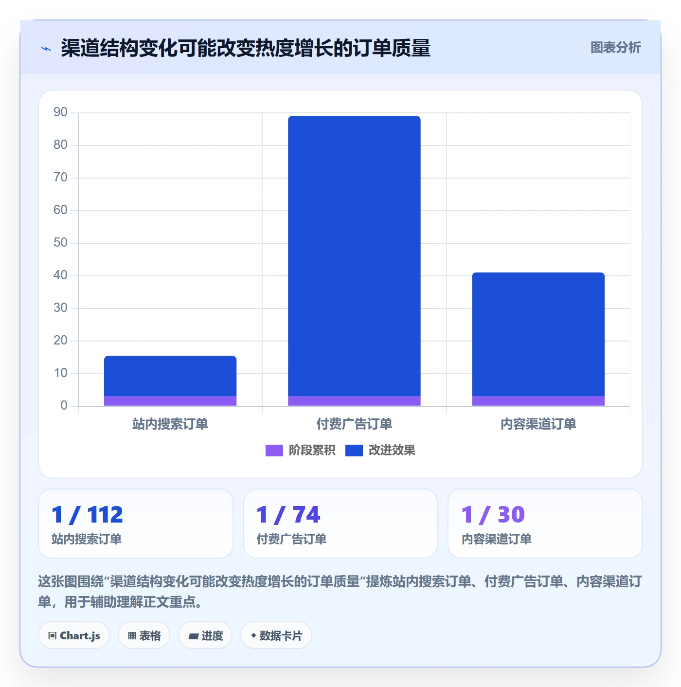Click the diamond icon in 数据卡片 chip

(253, 635)
